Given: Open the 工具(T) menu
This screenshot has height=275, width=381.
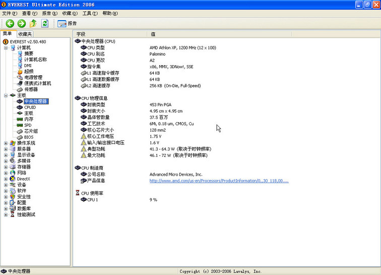Looking at the screenshot, I should pyautogui.click(x=90, y=14).
